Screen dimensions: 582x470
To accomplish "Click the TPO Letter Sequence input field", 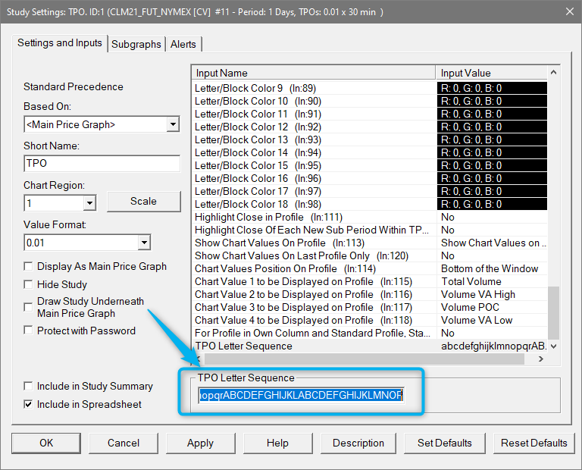I will (x=301, y=395).
